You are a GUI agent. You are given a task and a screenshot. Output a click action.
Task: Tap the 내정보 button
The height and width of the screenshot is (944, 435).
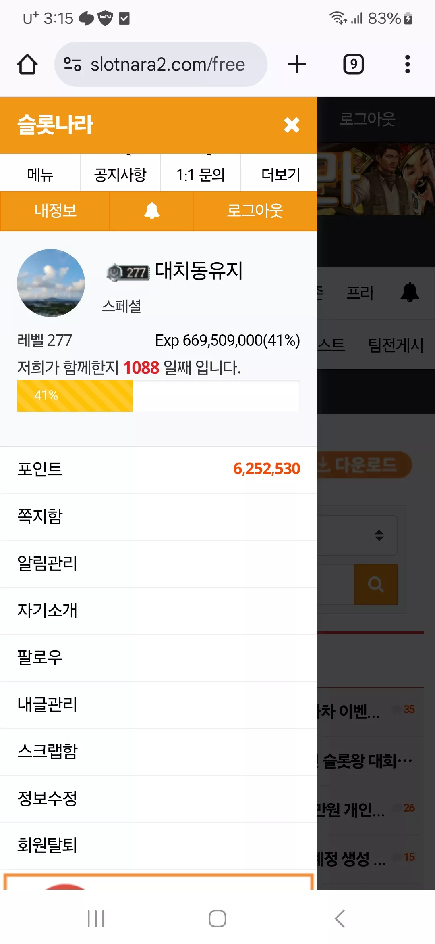(x=55, y=211)
